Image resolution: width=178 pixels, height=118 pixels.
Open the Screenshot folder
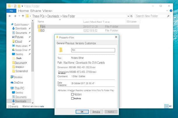pos(22,71)
